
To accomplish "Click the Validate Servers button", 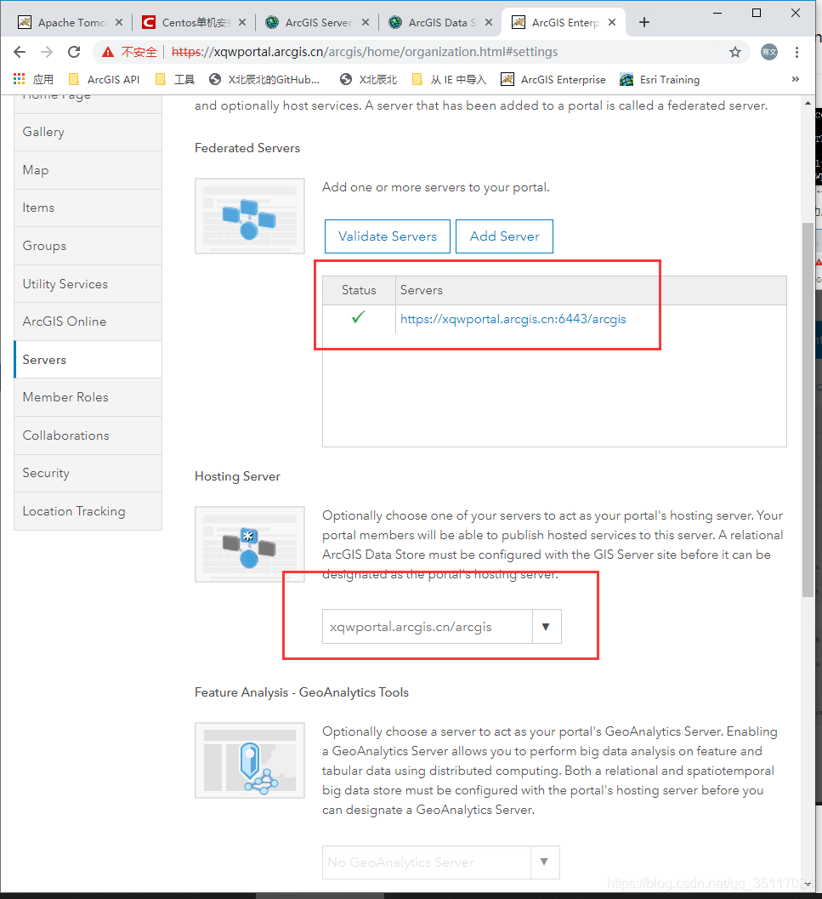I will [388, 236].
